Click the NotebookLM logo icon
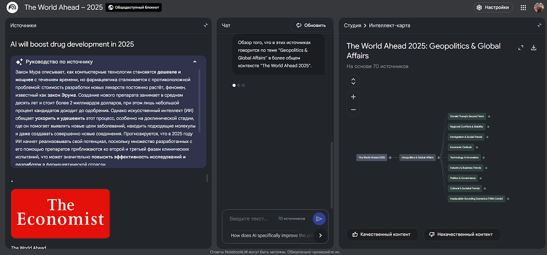Viewport: 547px width, 255px height. [x=11, y=7]
